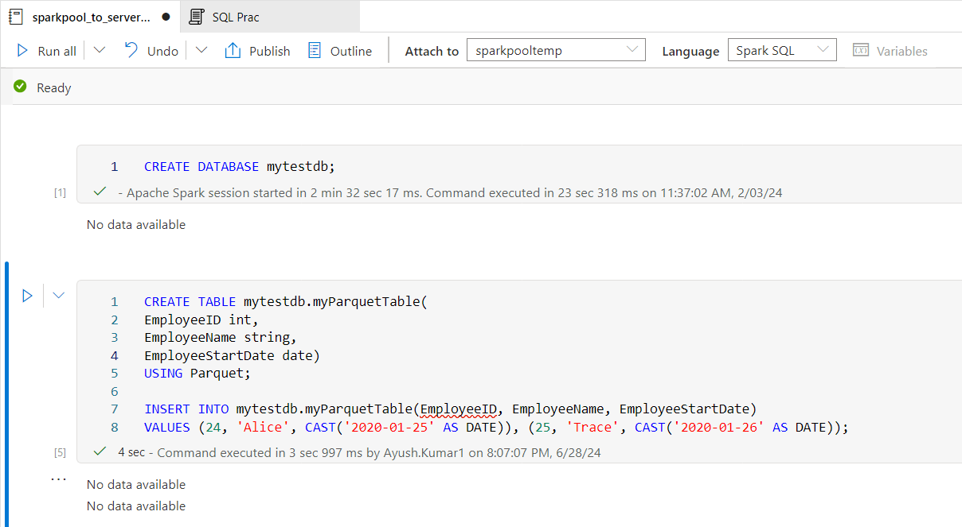Click the notebook icon on sparkpool tab
This screenshot has height=527, width=962.
click(x=14, y=15)
